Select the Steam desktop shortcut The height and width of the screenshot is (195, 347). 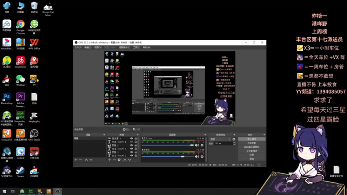[x=20, y=172]
